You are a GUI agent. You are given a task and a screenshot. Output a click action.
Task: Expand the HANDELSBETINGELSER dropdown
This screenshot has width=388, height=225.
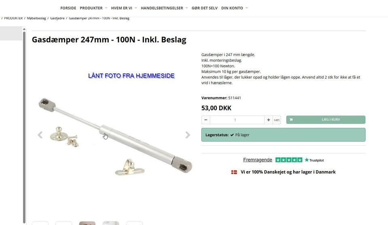[187, 8]
